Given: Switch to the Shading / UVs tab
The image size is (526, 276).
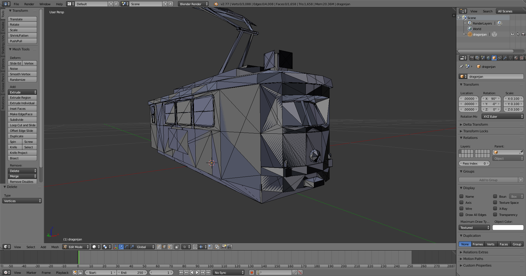Looking at the screenshot, I should 3,45.
